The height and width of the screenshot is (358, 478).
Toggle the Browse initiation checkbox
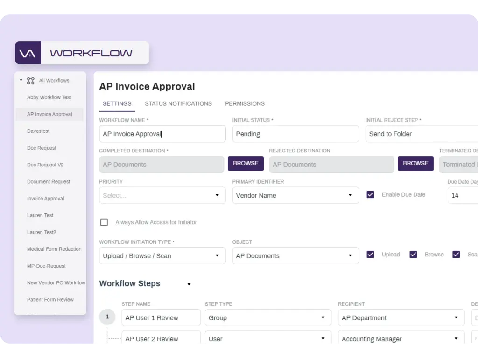click(x=413, y=255)
